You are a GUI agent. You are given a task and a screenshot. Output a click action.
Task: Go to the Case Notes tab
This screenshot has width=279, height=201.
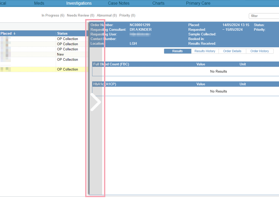tap(119, 3)
